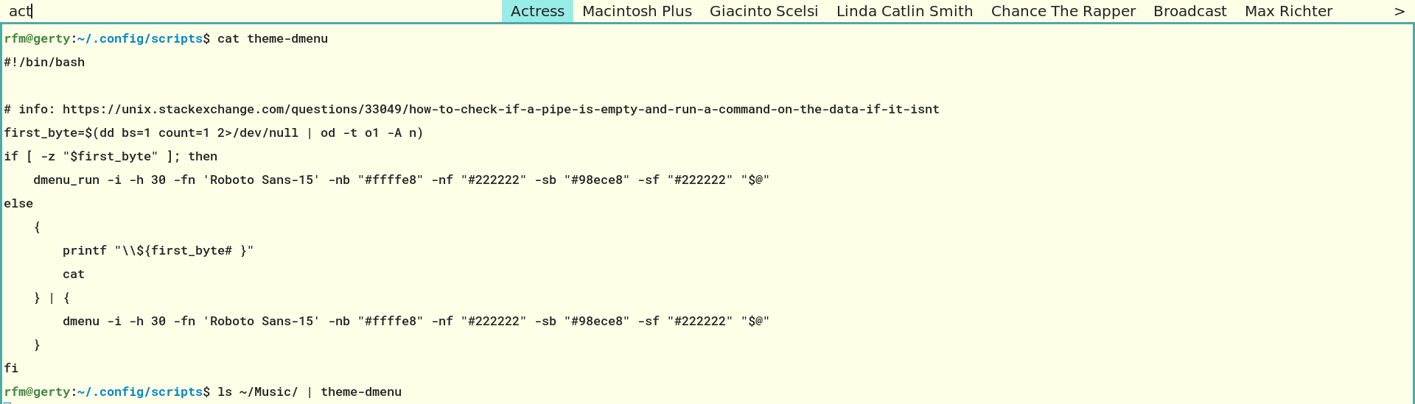Choose "Chance The Rapper" from dmenu
The width and height of the screenshot is (1415, 404).
(1063, 11)
